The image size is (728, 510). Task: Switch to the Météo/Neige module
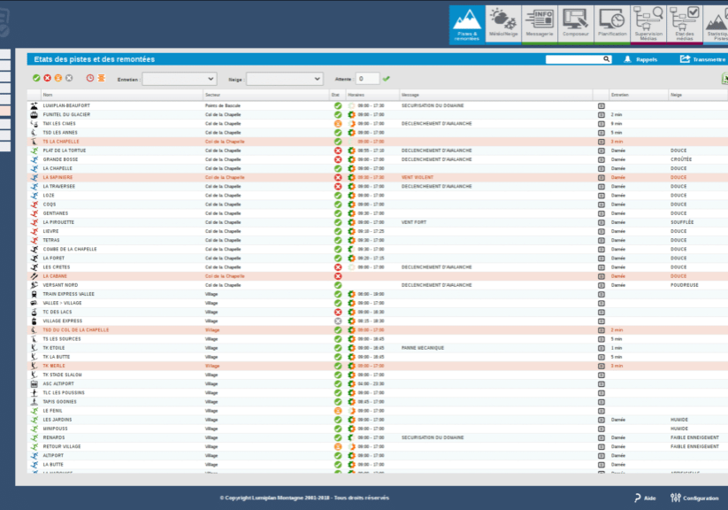503,25
